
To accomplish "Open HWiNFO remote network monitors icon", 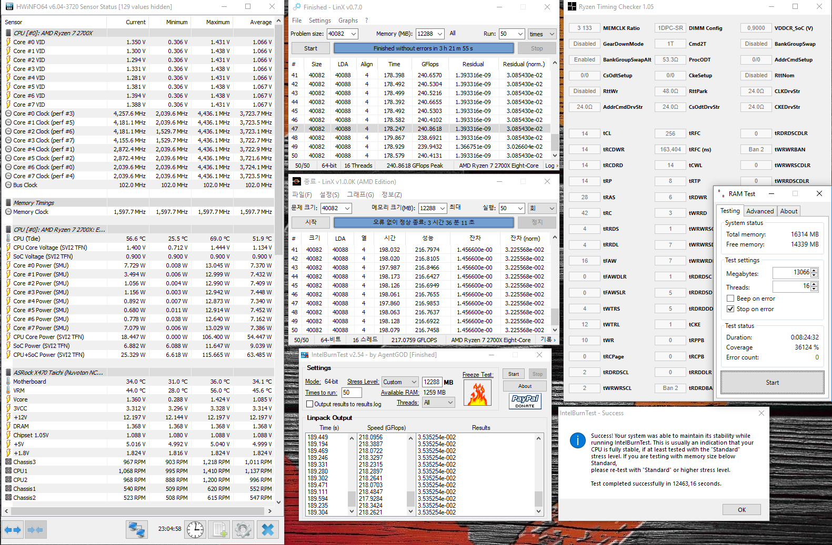I will coord(137,529).
